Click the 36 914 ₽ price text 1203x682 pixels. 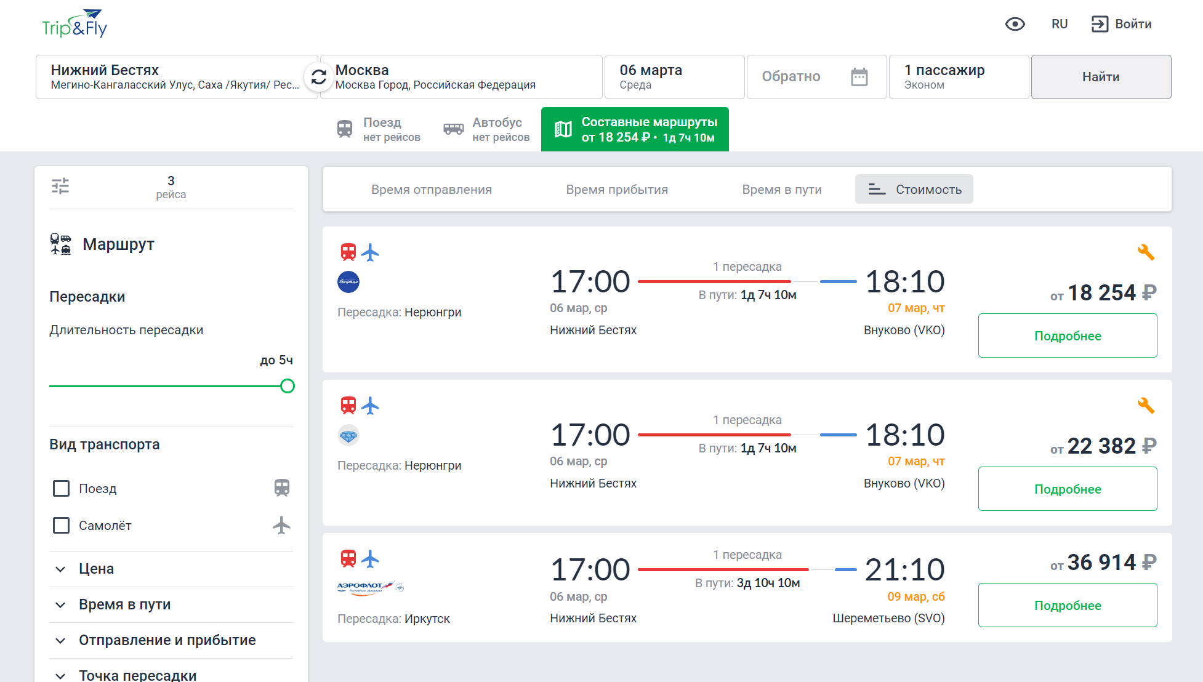pyautogui.click(x=1103, y=563)
